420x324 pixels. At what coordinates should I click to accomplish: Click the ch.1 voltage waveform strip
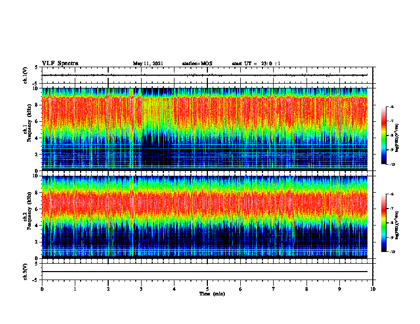[205, 75]
